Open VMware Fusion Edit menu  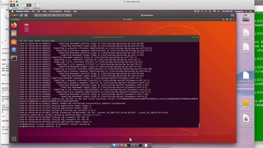pyautogui.click(x=38, y=11)
